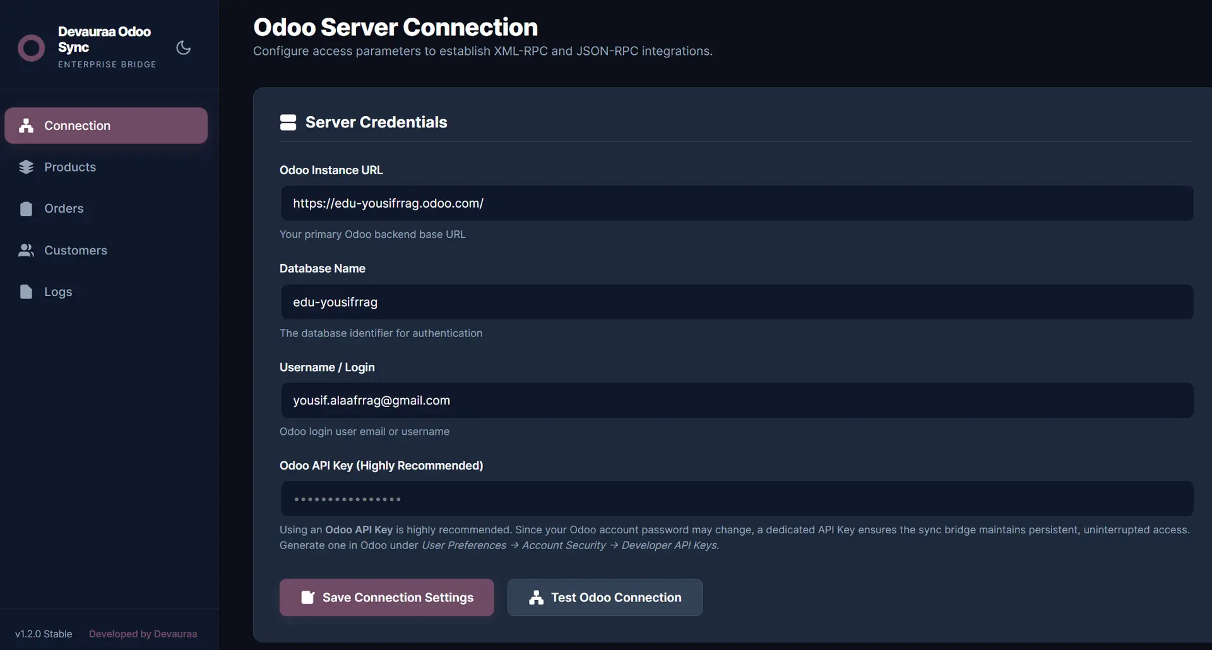
Task: Focus the Odoo API Key password field
Action: [x=737, y=499]
